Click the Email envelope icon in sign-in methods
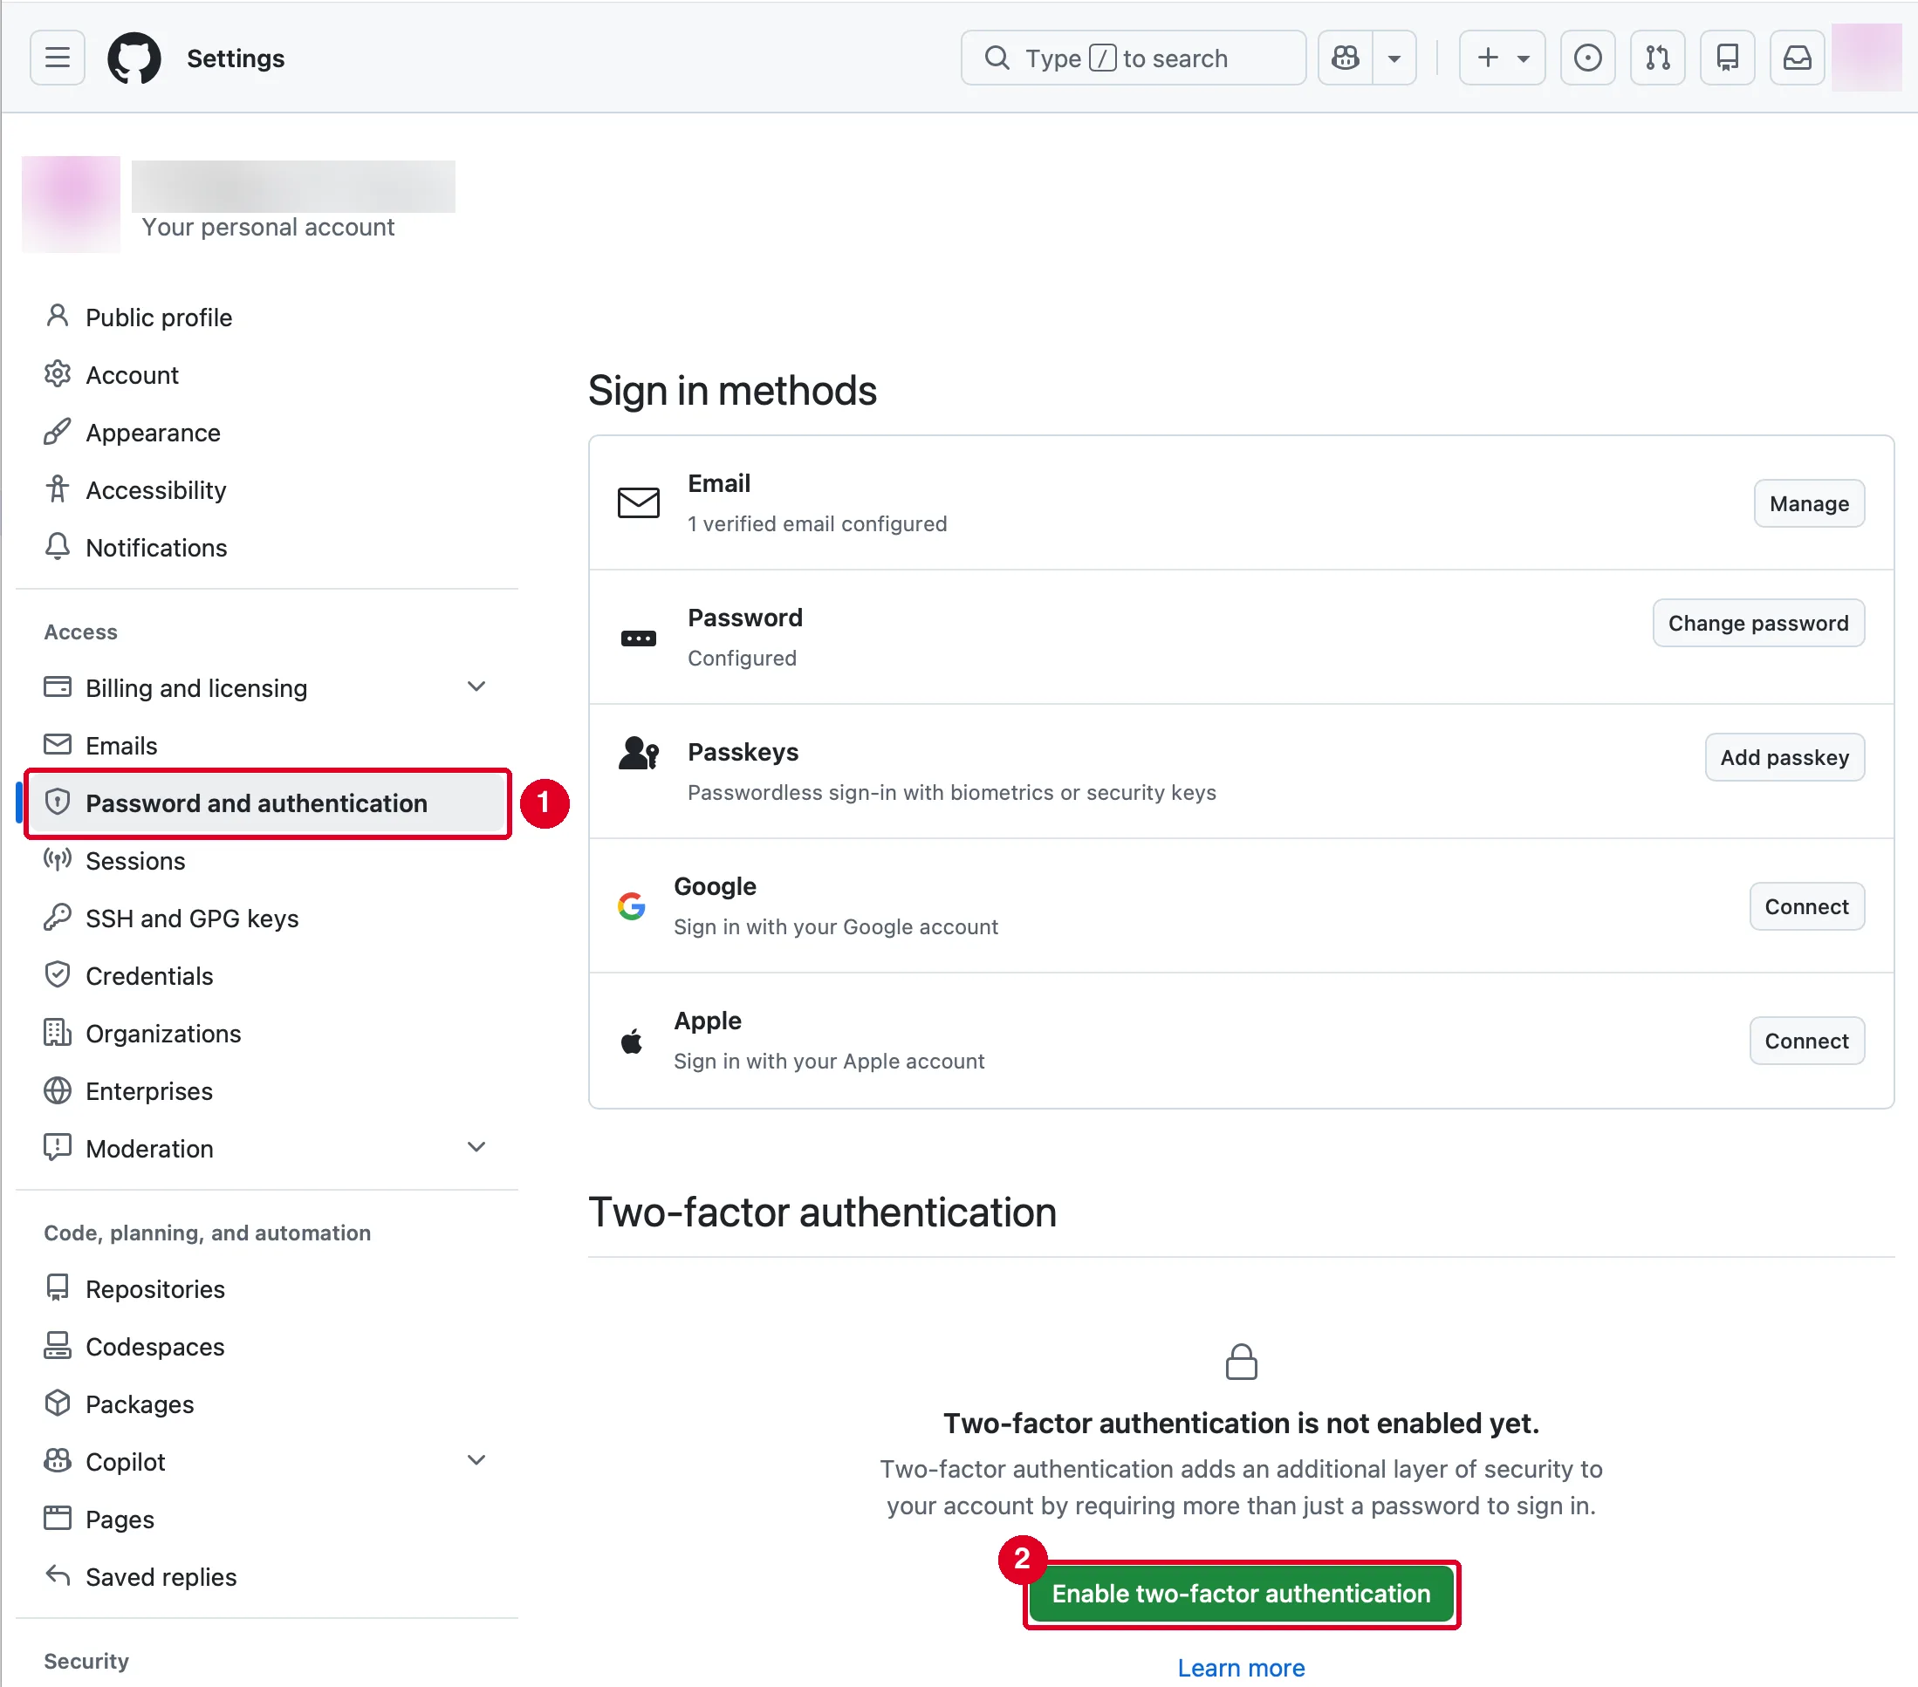1918x1687 pixels. point(638,503)
